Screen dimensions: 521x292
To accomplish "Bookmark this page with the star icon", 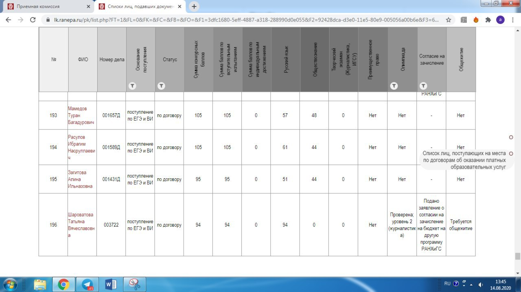I will (x=449, y=19).
